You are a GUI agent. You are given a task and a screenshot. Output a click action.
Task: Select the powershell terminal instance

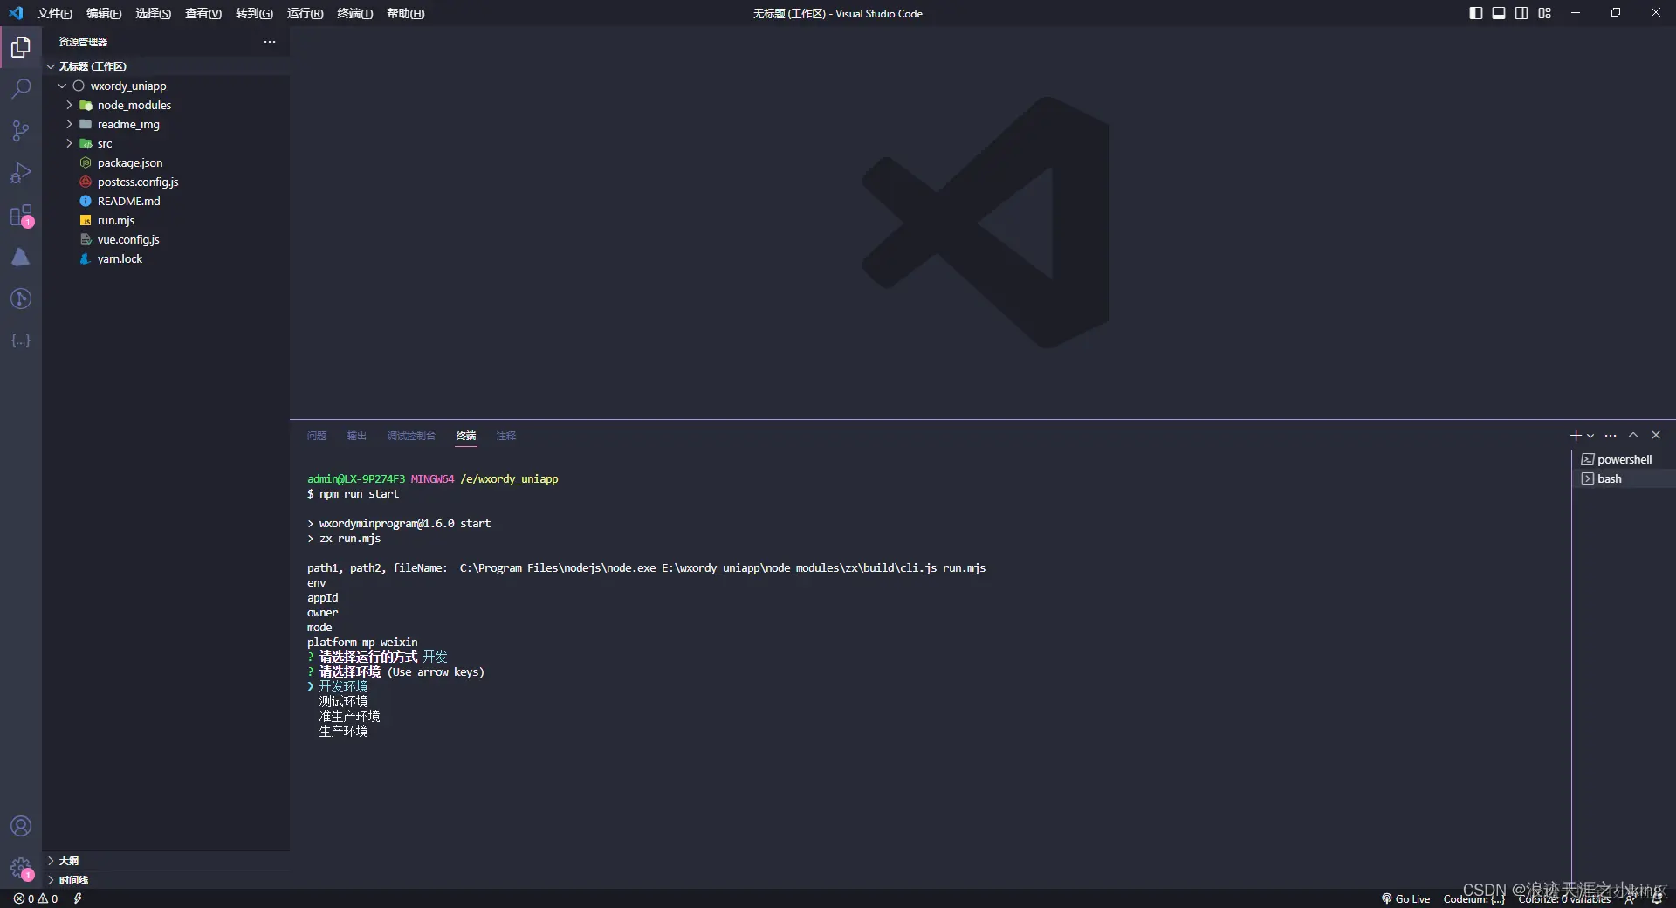pyautogui.click(x=1624, y=459)
